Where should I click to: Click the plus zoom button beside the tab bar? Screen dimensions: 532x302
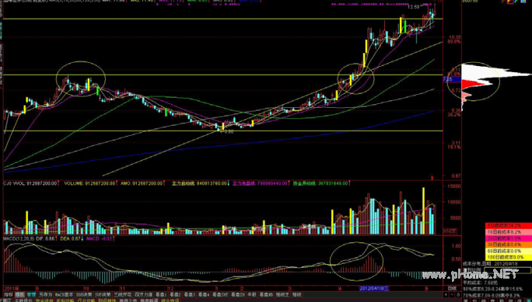446,294
